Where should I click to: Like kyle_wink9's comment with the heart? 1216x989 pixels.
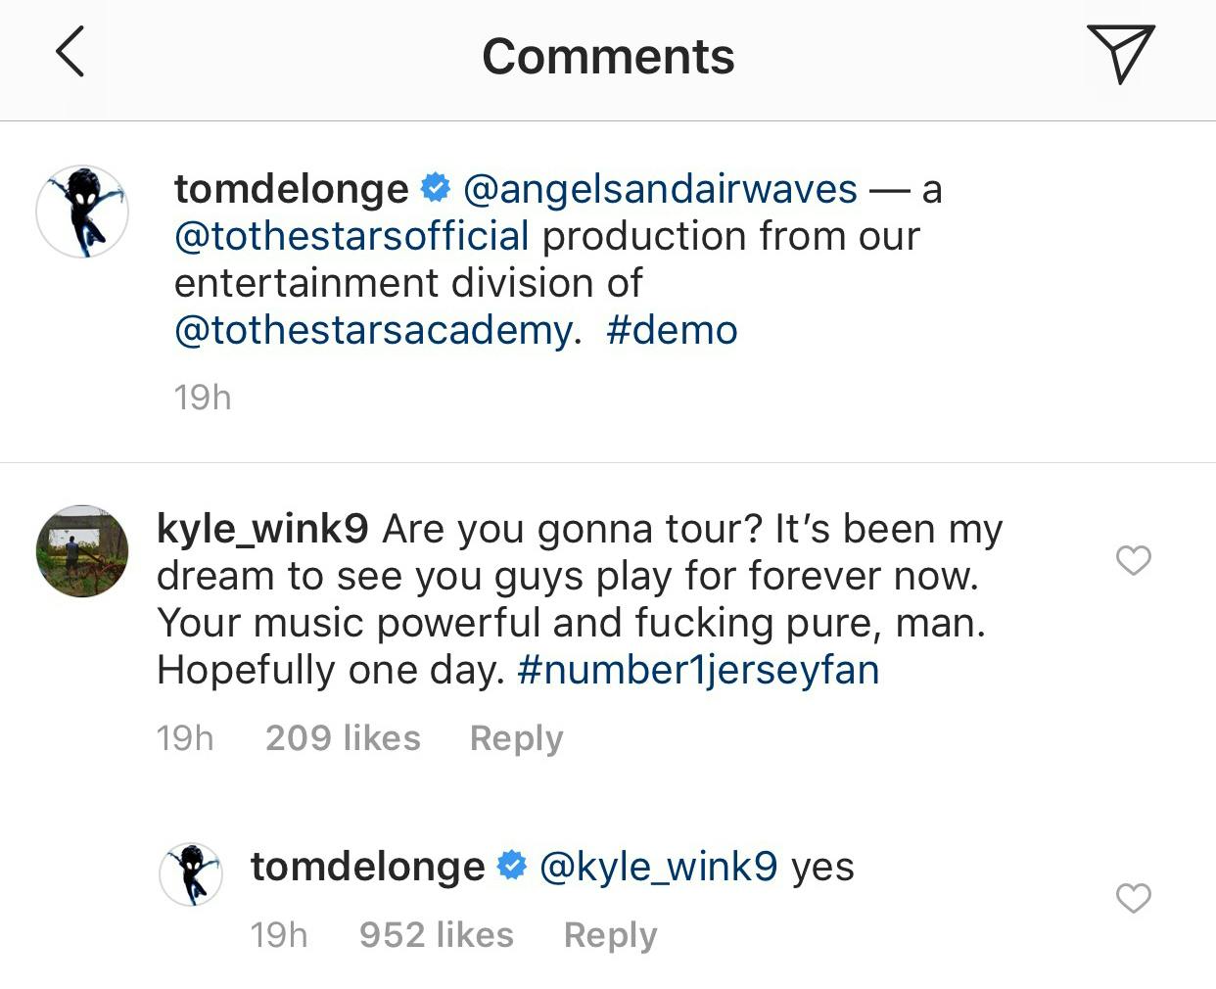[x=1134, y=560]
